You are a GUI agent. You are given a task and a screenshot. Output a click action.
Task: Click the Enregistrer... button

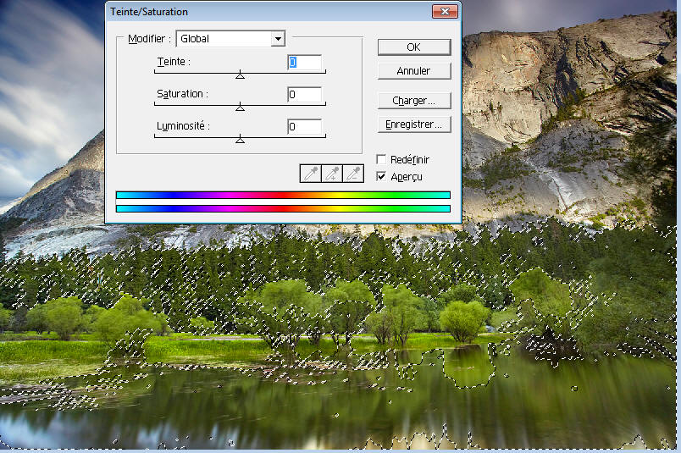click(x=414, y=124)
